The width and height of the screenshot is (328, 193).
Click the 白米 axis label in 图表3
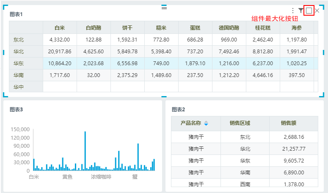point(34,177)
